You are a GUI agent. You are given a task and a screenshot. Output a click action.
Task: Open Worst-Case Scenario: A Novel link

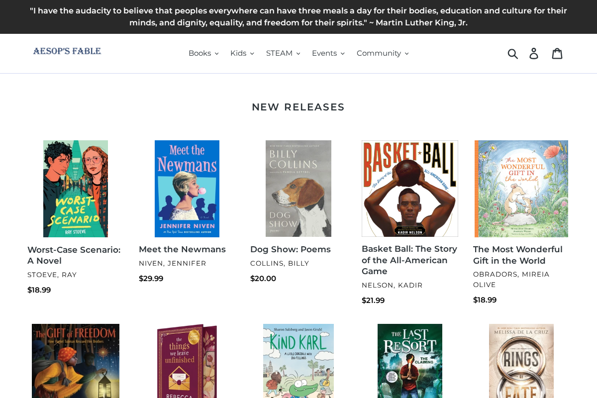click(x=74, y=255)
